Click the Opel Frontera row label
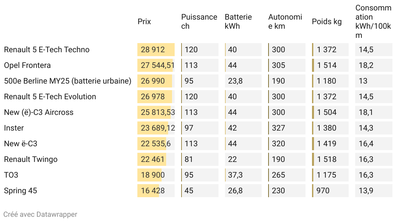The height and width of the screenshot is (222, 399). click(27, 65)
